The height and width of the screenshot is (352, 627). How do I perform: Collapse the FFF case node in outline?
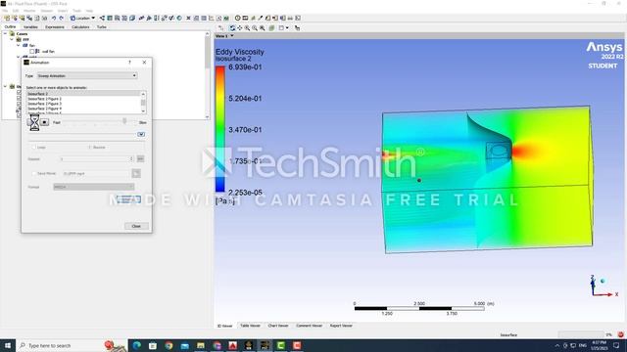(12, 39)
